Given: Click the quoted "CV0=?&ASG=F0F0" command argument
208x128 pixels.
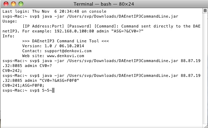Looking at the screenshot, I should (x=59, y=80).
